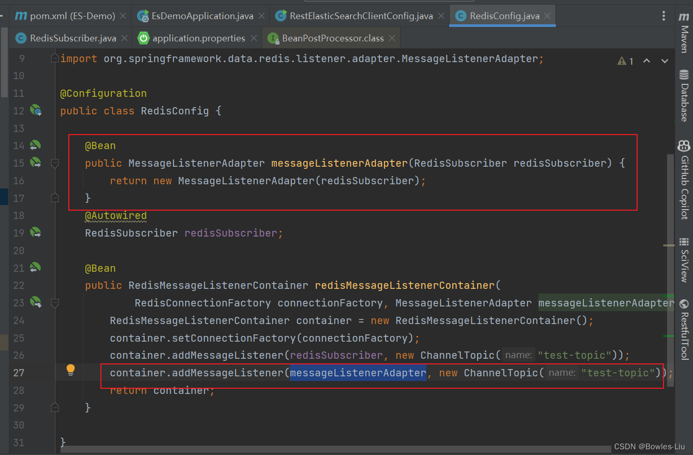The height and width of the screenshot is (455, 693).
Task: Click the bean gutter icon on line 14
Action: tap(35, 145)
